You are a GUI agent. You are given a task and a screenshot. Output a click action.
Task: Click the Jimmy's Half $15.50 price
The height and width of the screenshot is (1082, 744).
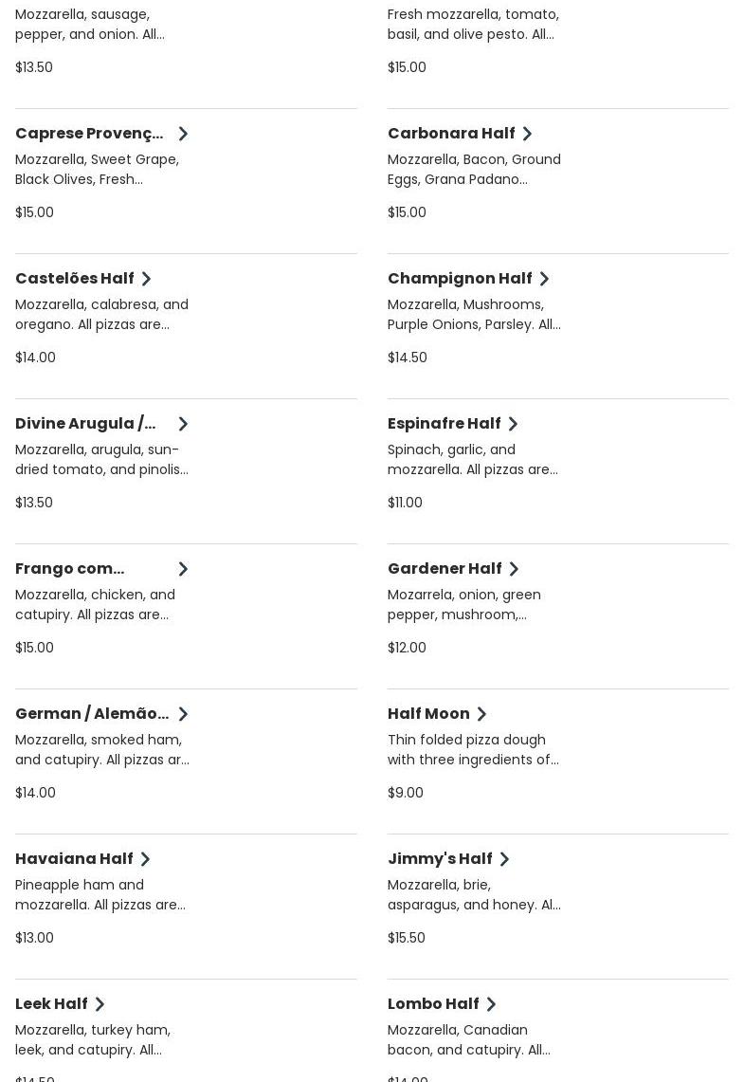coord(406,938)
